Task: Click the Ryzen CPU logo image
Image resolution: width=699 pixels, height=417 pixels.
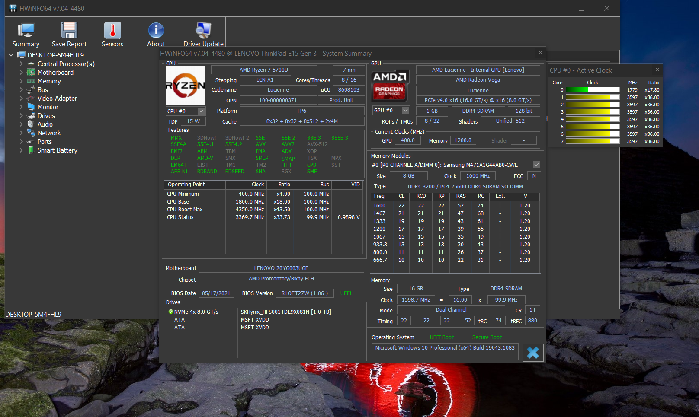Action: click(185, 86)
